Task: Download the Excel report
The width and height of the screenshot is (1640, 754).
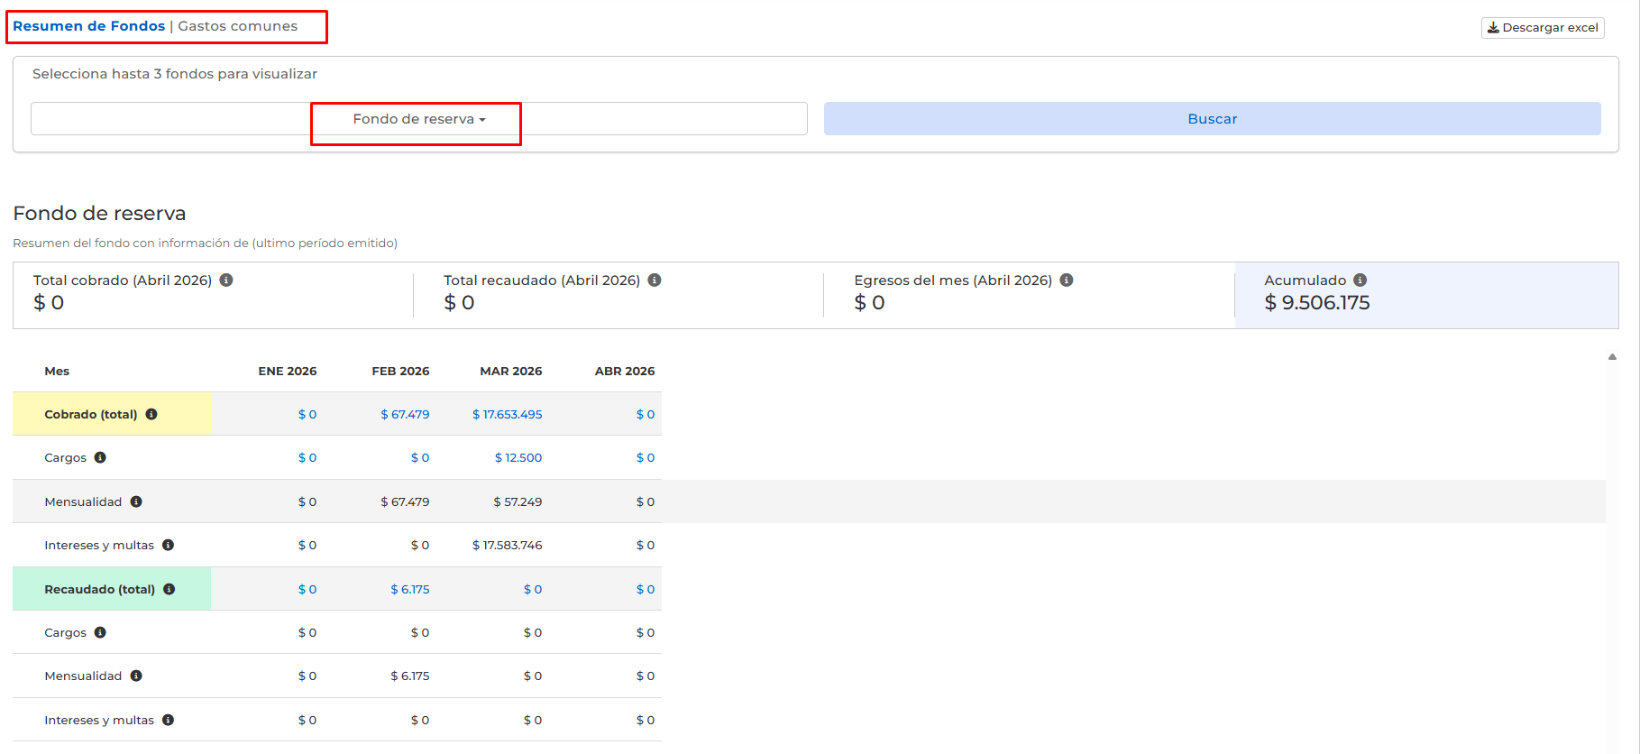Action: [x=1542, y=28]
